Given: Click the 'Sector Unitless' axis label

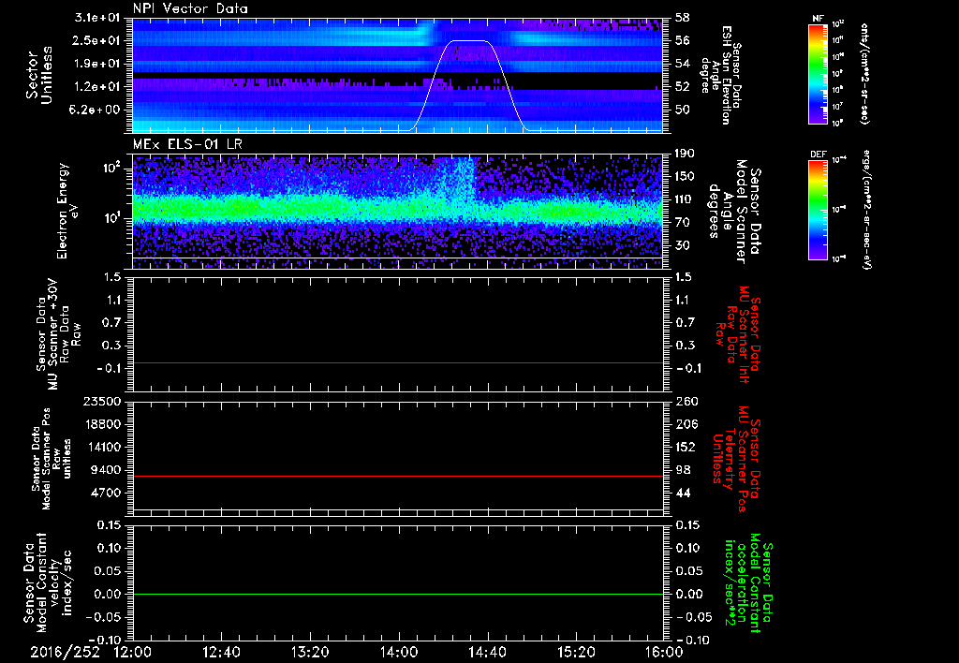Looking at the screenshot, I should pyautogui.click(x=39, y=75).
